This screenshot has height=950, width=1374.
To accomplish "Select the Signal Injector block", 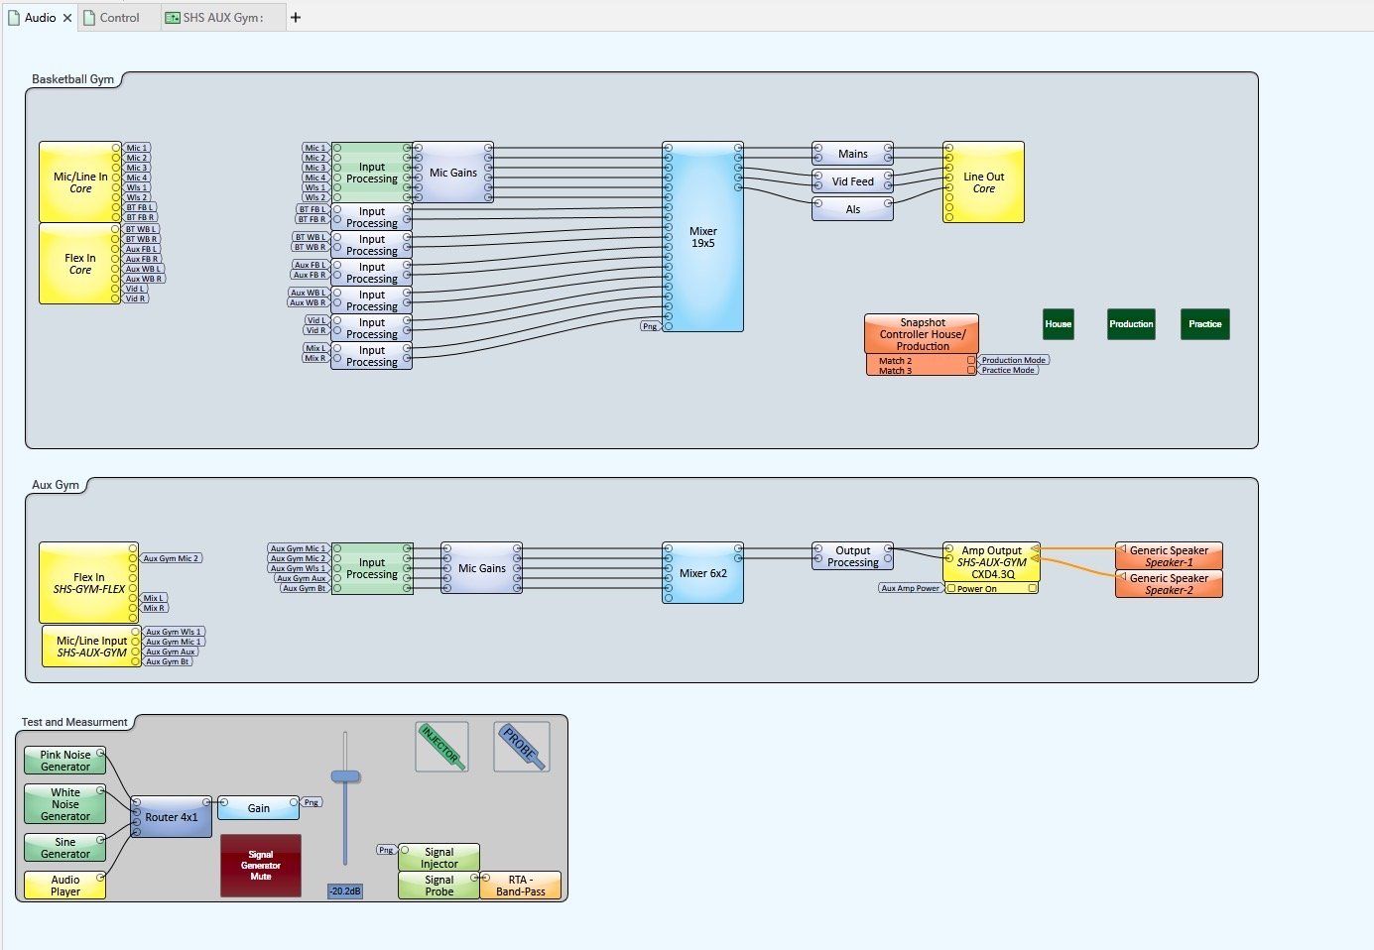I will click(x=438, y=858).
